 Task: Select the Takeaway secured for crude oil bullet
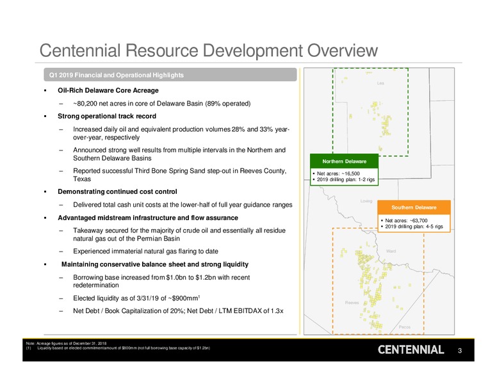[179, 234]
